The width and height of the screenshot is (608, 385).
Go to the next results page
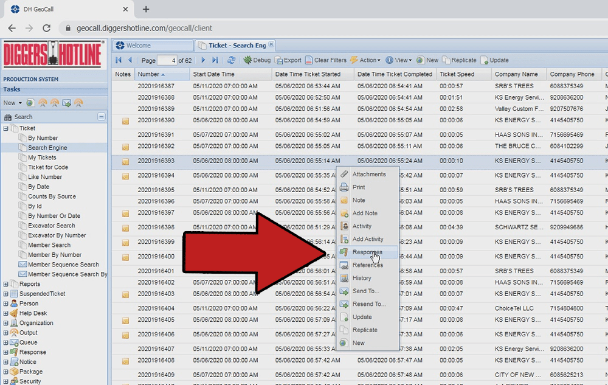(x=203, y=60)
